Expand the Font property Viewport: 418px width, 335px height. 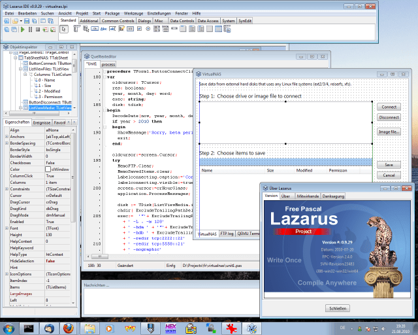point(7,228)
